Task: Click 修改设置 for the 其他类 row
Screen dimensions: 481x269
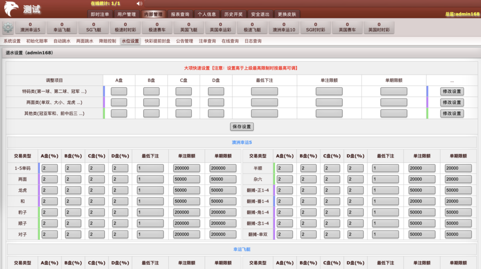Action: pyautogui.click(x=452, y=114)
